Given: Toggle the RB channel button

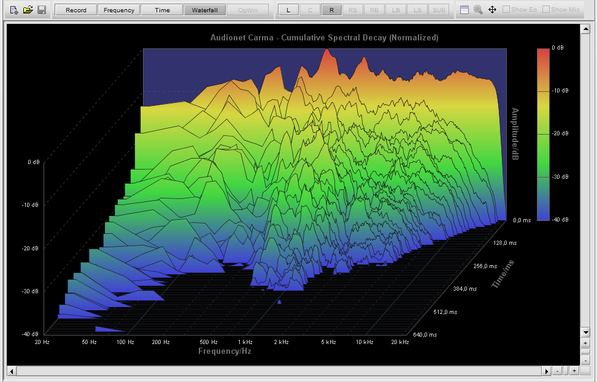Looking at the screenshot, I should 374,10.
